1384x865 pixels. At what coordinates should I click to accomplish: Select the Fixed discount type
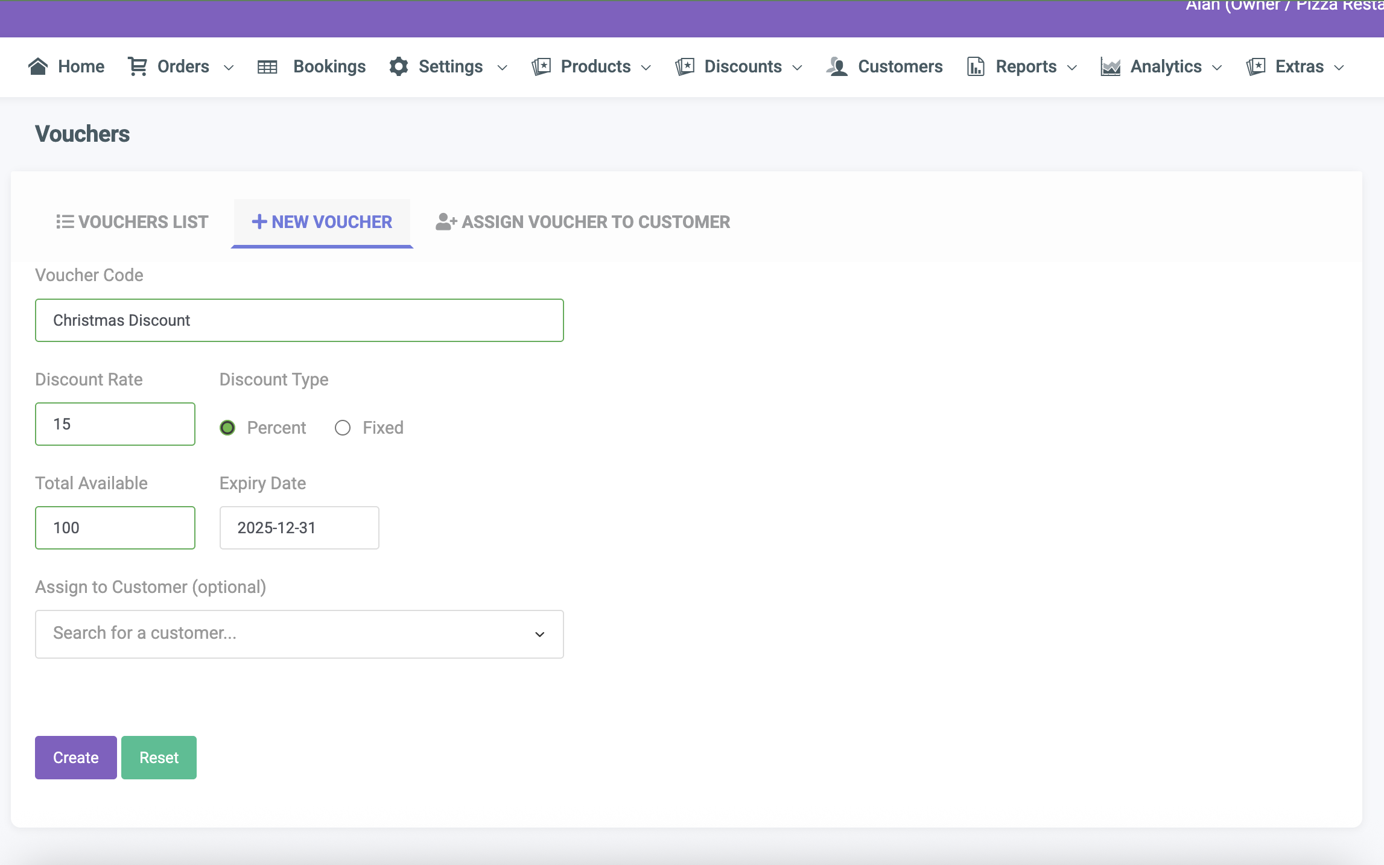click(343, 428)
